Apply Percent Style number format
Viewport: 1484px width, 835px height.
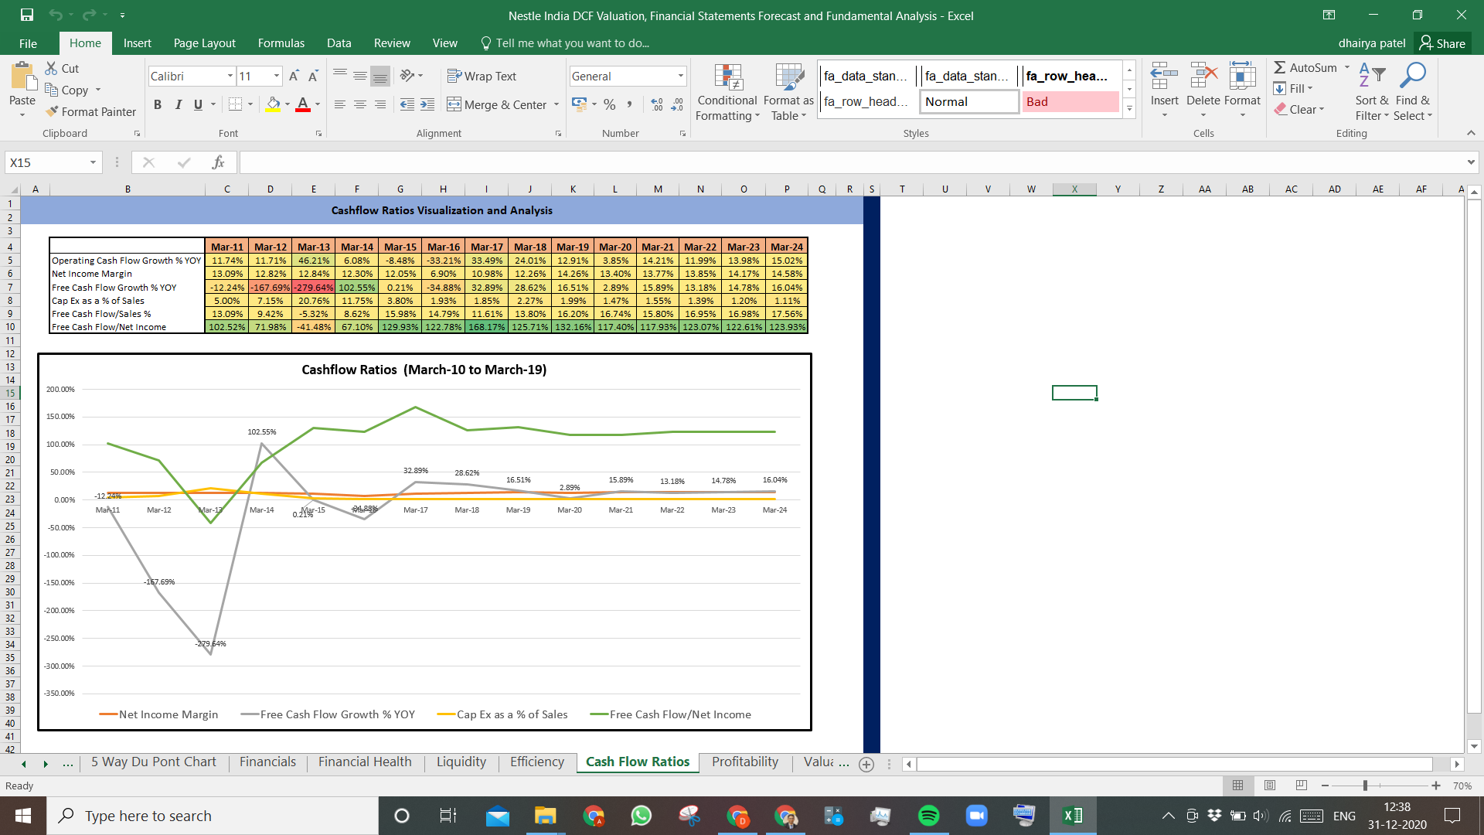610,104
